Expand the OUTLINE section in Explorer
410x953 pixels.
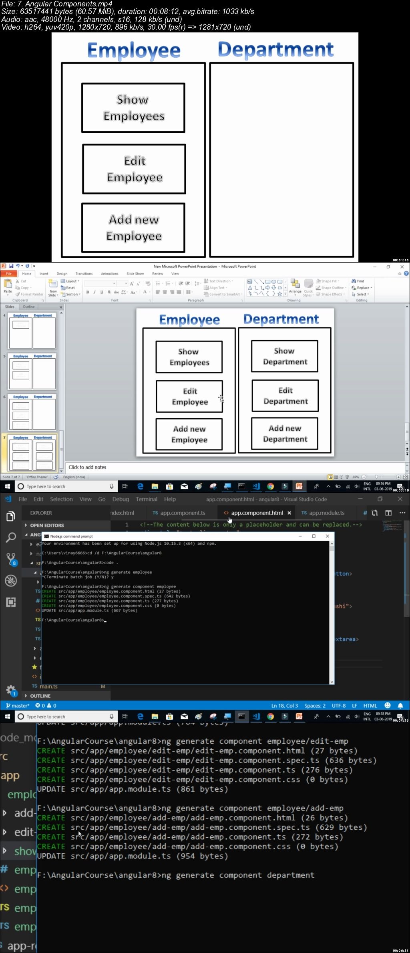(x=40, y=696)
